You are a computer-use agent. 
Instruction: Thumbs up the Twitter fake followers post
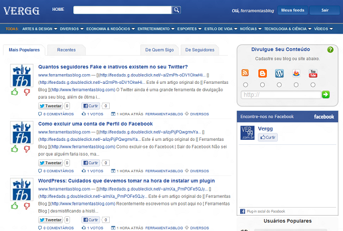point(15,92)
